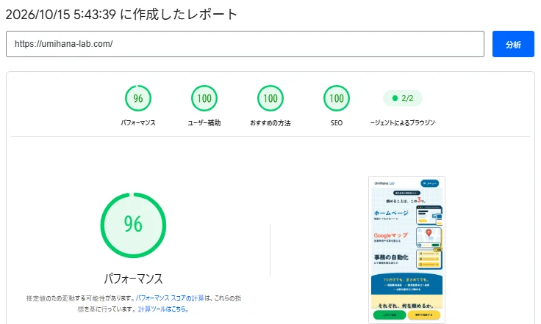Open the パフォーマンス スコアの計算 link
Viewport: 541px width, 324px height.
coord(170,298)
